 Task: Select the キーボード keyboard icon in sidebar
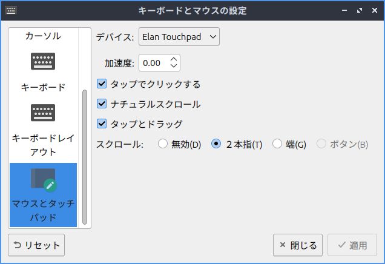click(x=43, y=61)
